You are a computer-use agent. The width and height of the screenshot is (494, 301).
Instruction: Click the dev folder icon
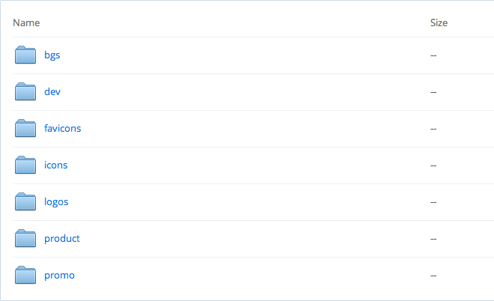coord(25,92)
